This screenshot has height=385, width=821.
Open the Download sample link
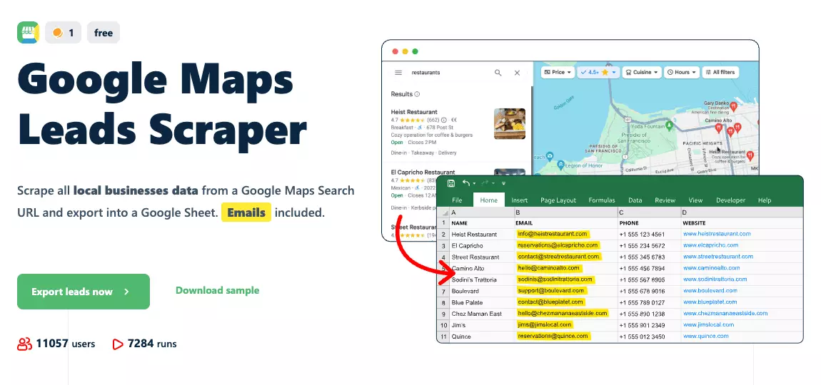[217, 290]
